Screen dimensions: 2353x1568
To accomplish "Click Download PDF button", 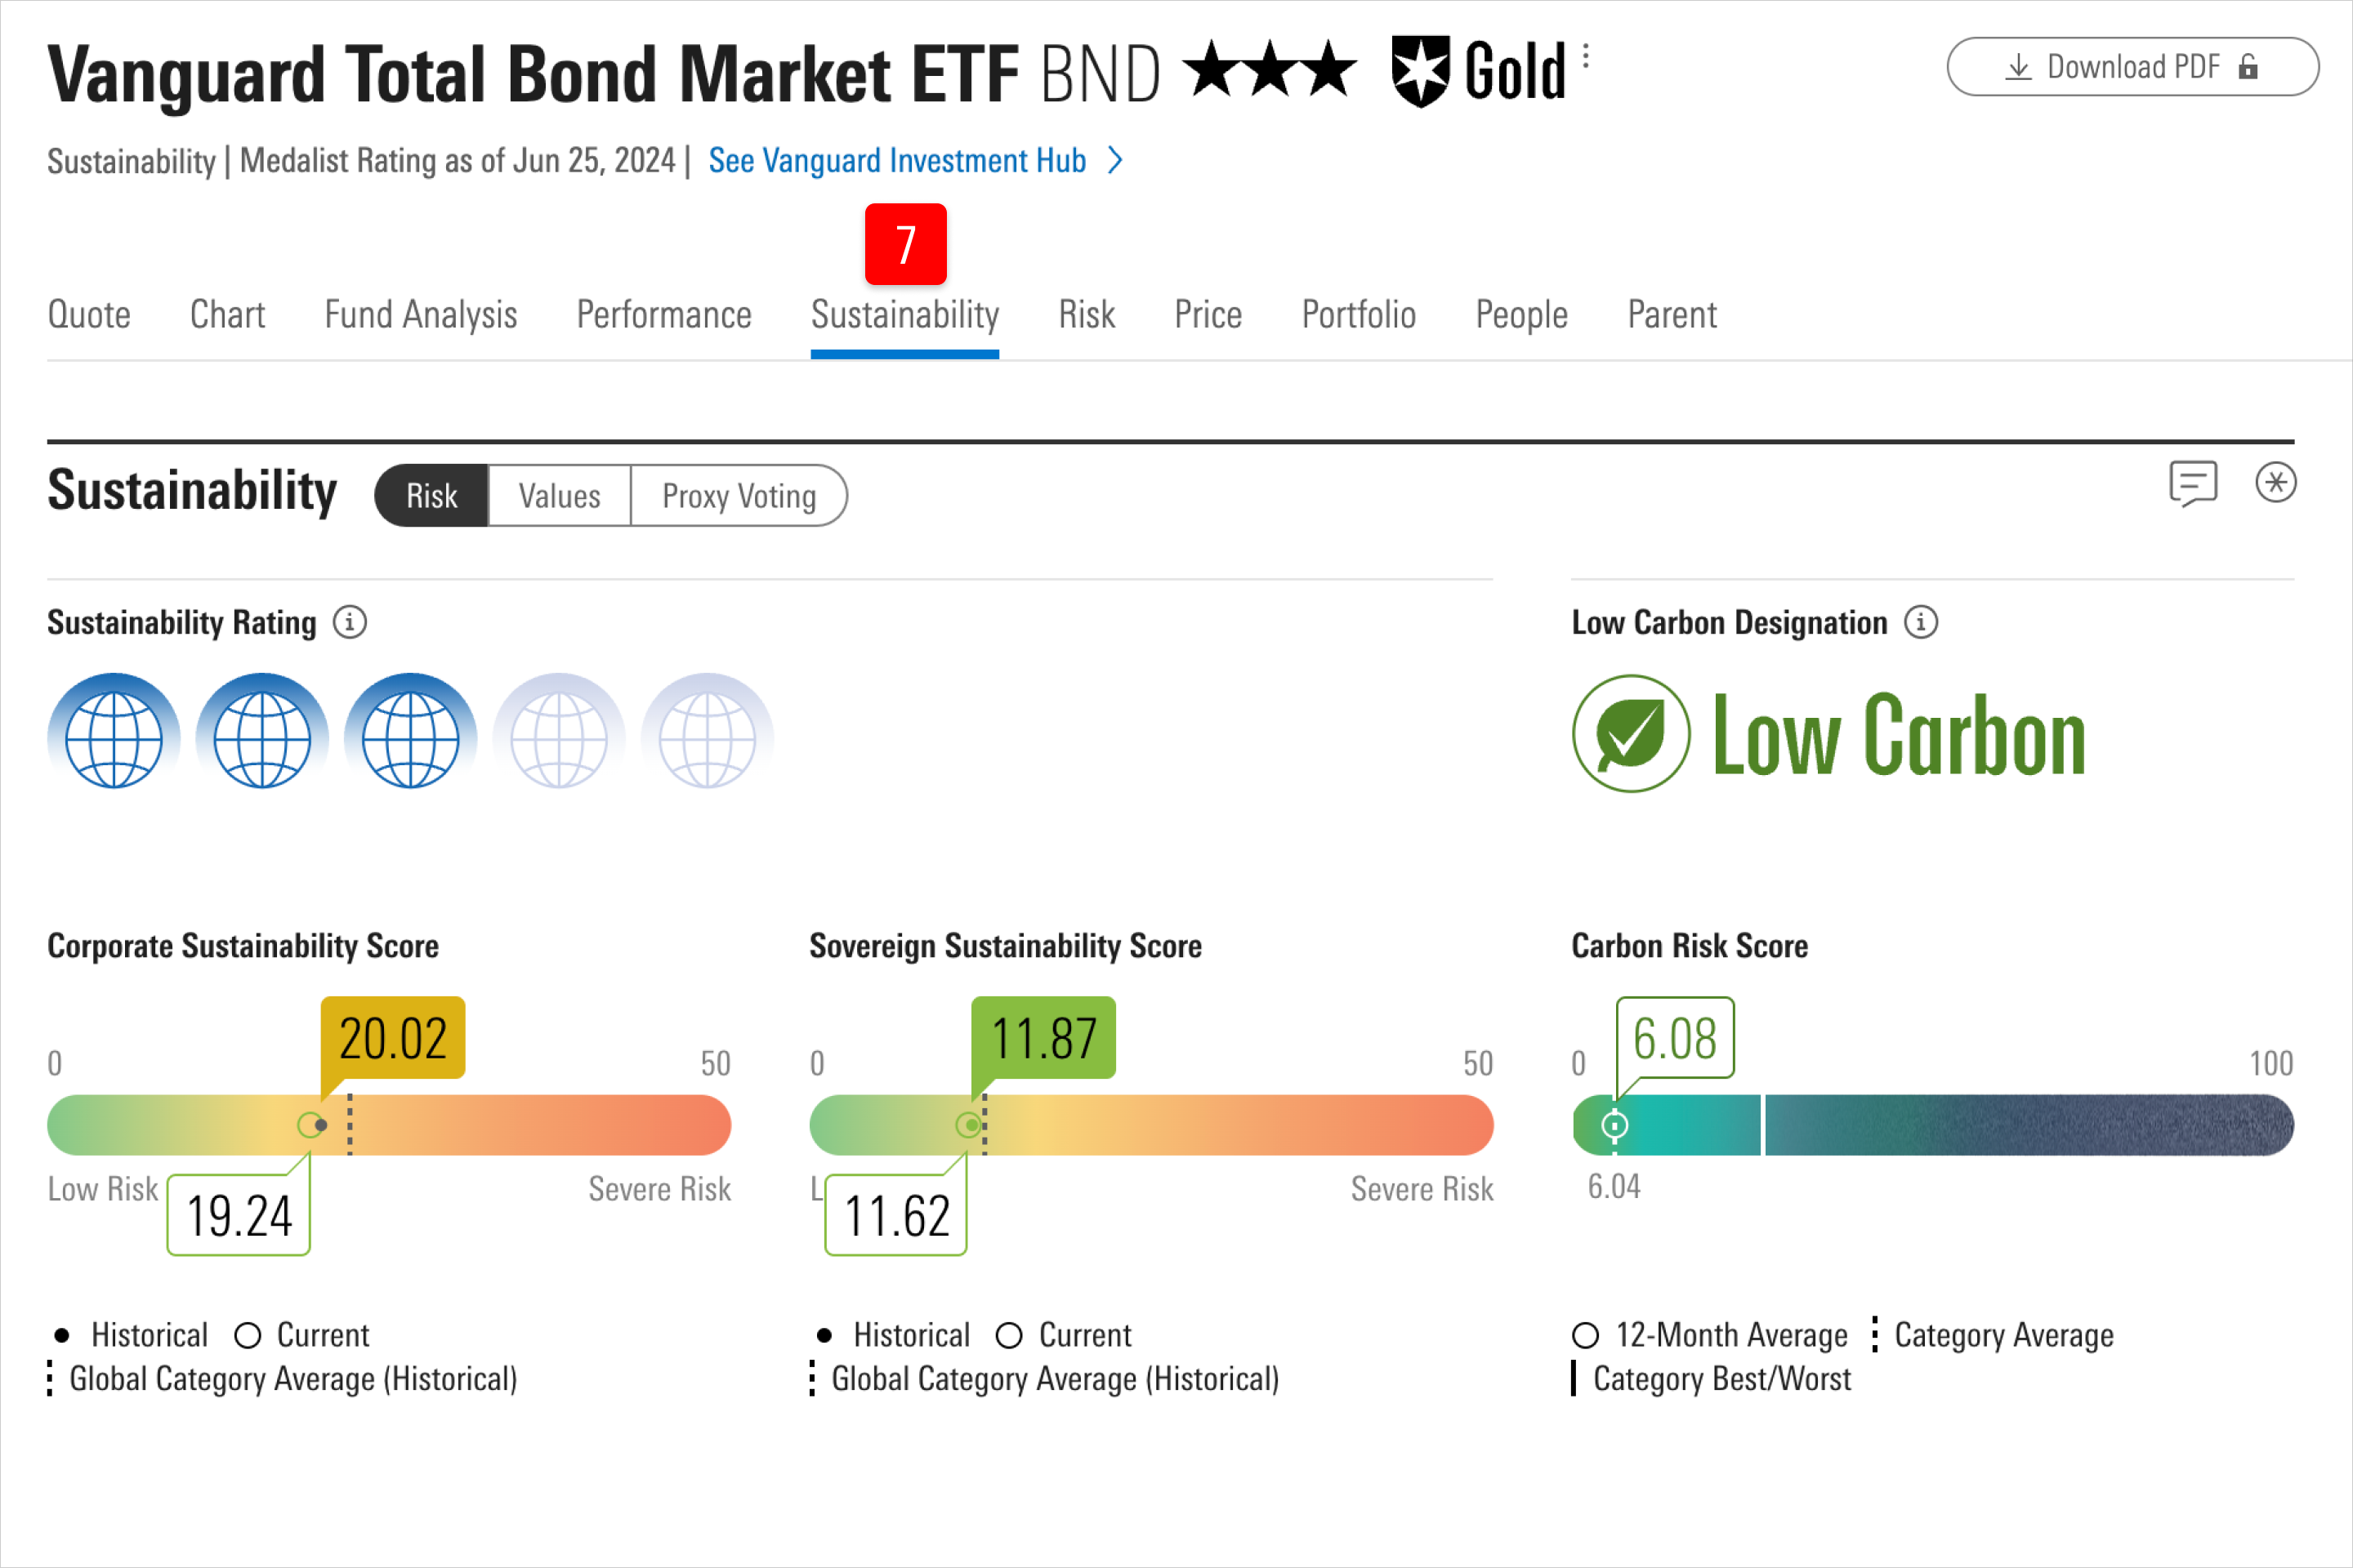I will point(2132,67).
